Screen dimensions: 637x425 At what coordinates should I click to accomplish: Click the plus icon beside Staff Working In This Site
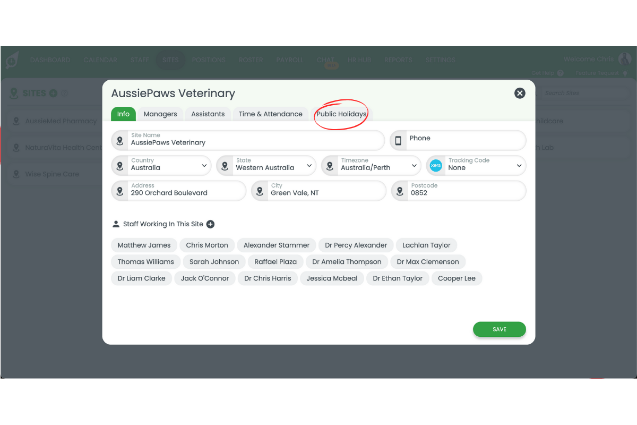(210, 224)
